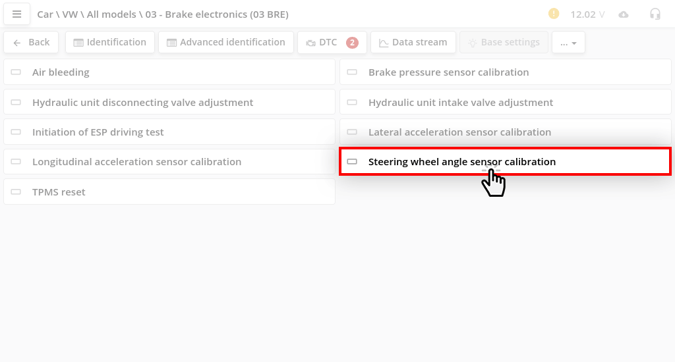Select Brake pressure sensor calibration
Image resolution: width=675 pixels, height=362 pixels.
point(506,72)
